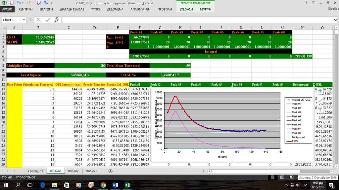Open Task View on taskbar
Image resolution: width=339 pixels, height=190 pixels.
(x=30, y=185)
